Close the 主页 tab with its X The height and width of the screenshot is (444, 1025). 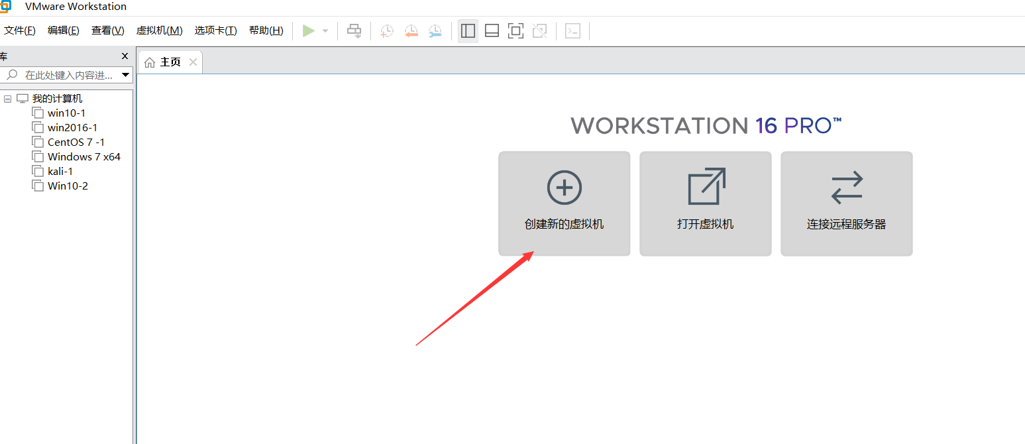193,62
